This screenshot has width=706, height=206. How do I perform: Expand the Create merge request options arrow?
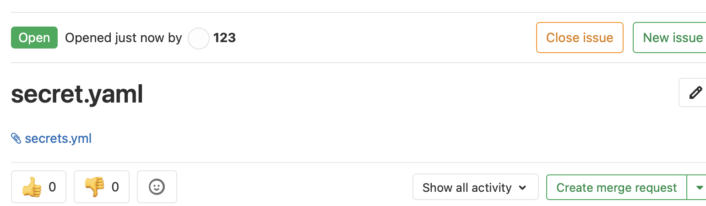[699, 187]
